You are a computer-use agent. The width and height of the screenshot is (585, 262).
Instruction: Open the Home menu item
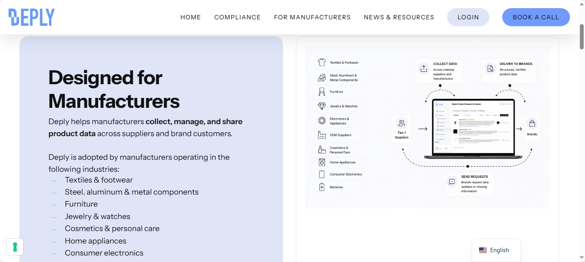(190, 17)
